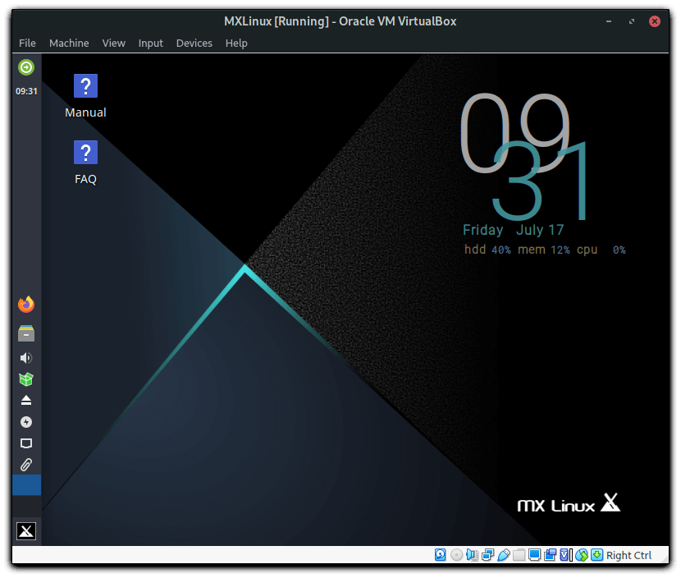This screenshot has width=681, height=578.
Task: Select the Manual desktop icon
Action: click(x=85, y=96)
